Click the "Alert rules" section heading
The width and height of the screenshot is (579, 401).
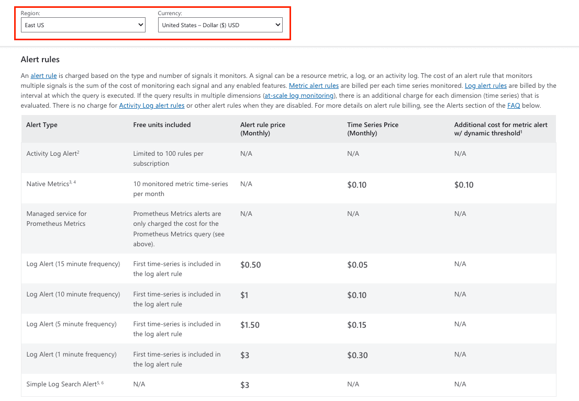pos(40,60)
